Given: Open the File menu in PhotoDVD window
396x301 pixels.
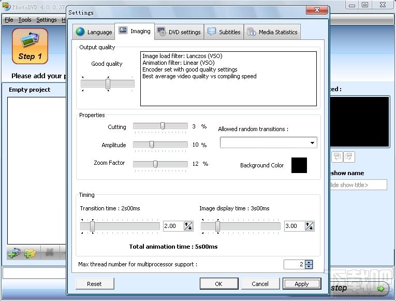Looking at the screenshot, I should click(9, 20).
